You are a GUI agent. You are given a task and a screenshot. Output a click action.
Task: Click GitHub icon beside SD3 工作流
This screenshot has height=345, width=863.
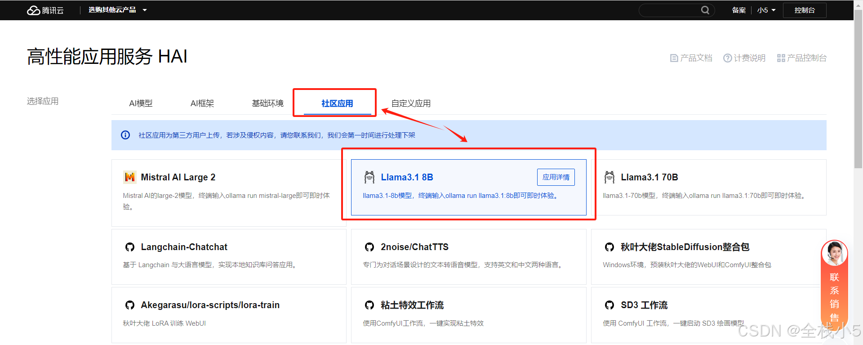[609, 305]
